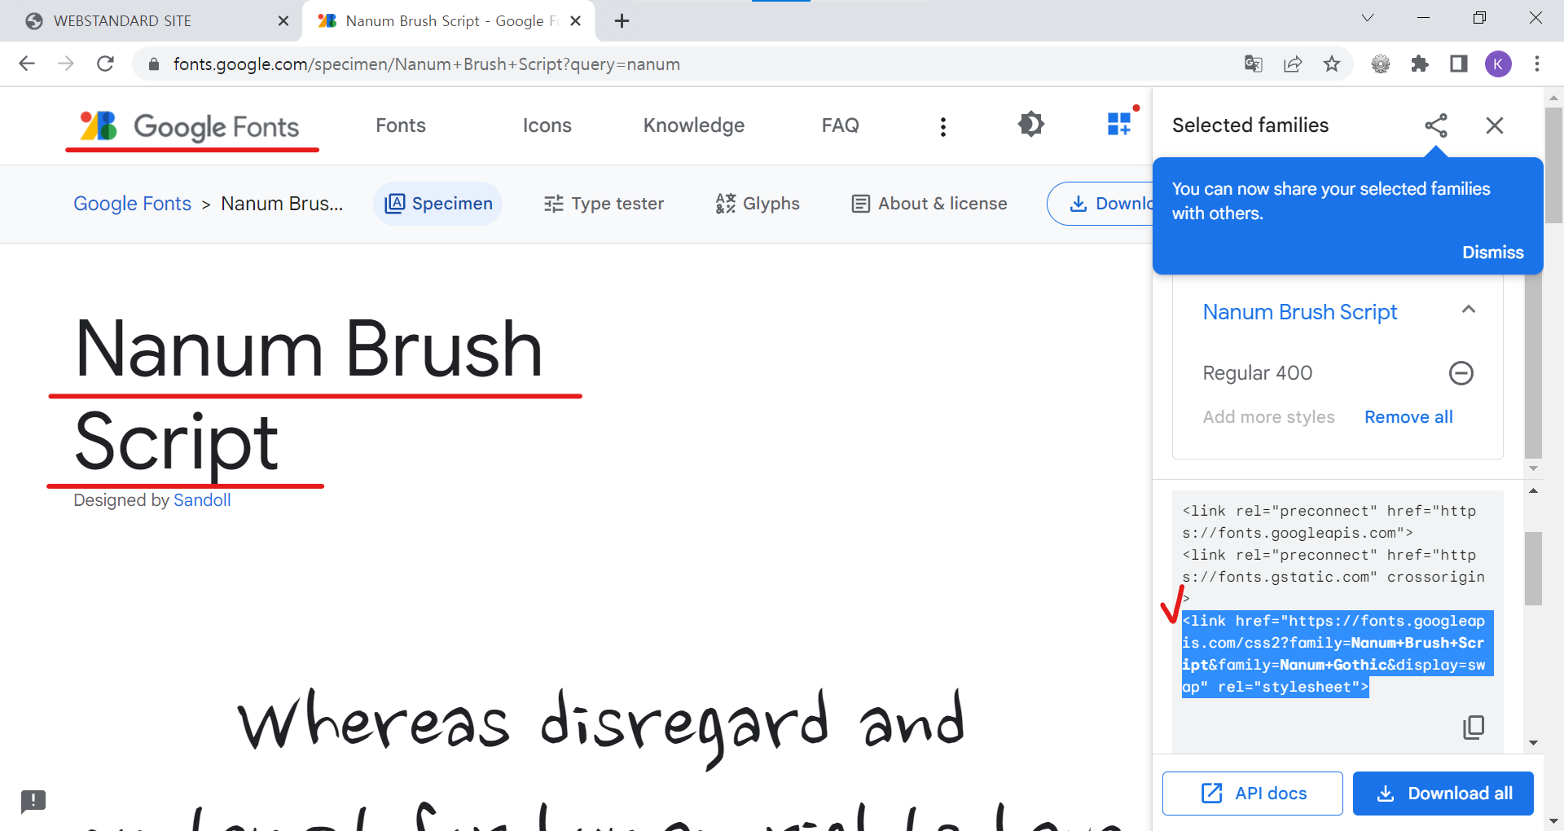Go to Google Fonts breadcrumb link
Viewport: 1564px width, 831px height.
pyautogui.click(x=132, y=204)
